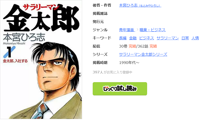
Task: Click the もとみやひろし reading in author link
Action: tap(150, 6)
